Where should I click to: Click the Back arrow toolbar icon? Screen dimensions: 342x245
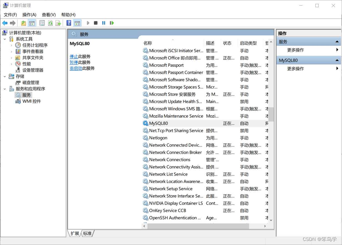coord(5,23)
